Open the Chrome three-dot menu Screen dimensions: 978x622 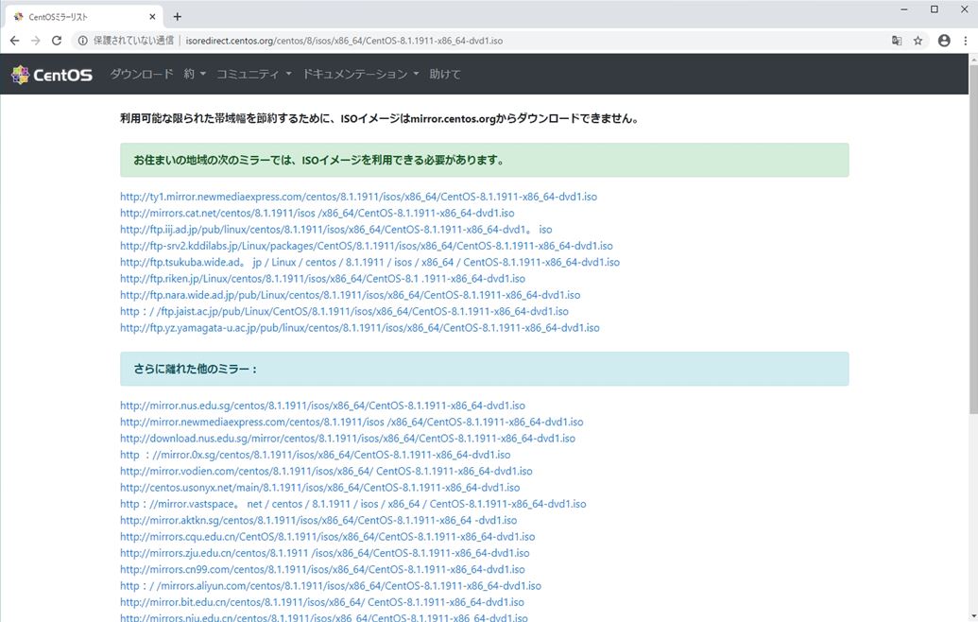click(x=966, y=41)
